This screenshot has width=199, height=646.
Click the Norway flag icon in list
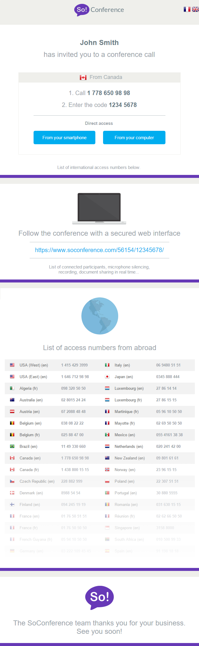pyautogui.click(x=107, y=470)
